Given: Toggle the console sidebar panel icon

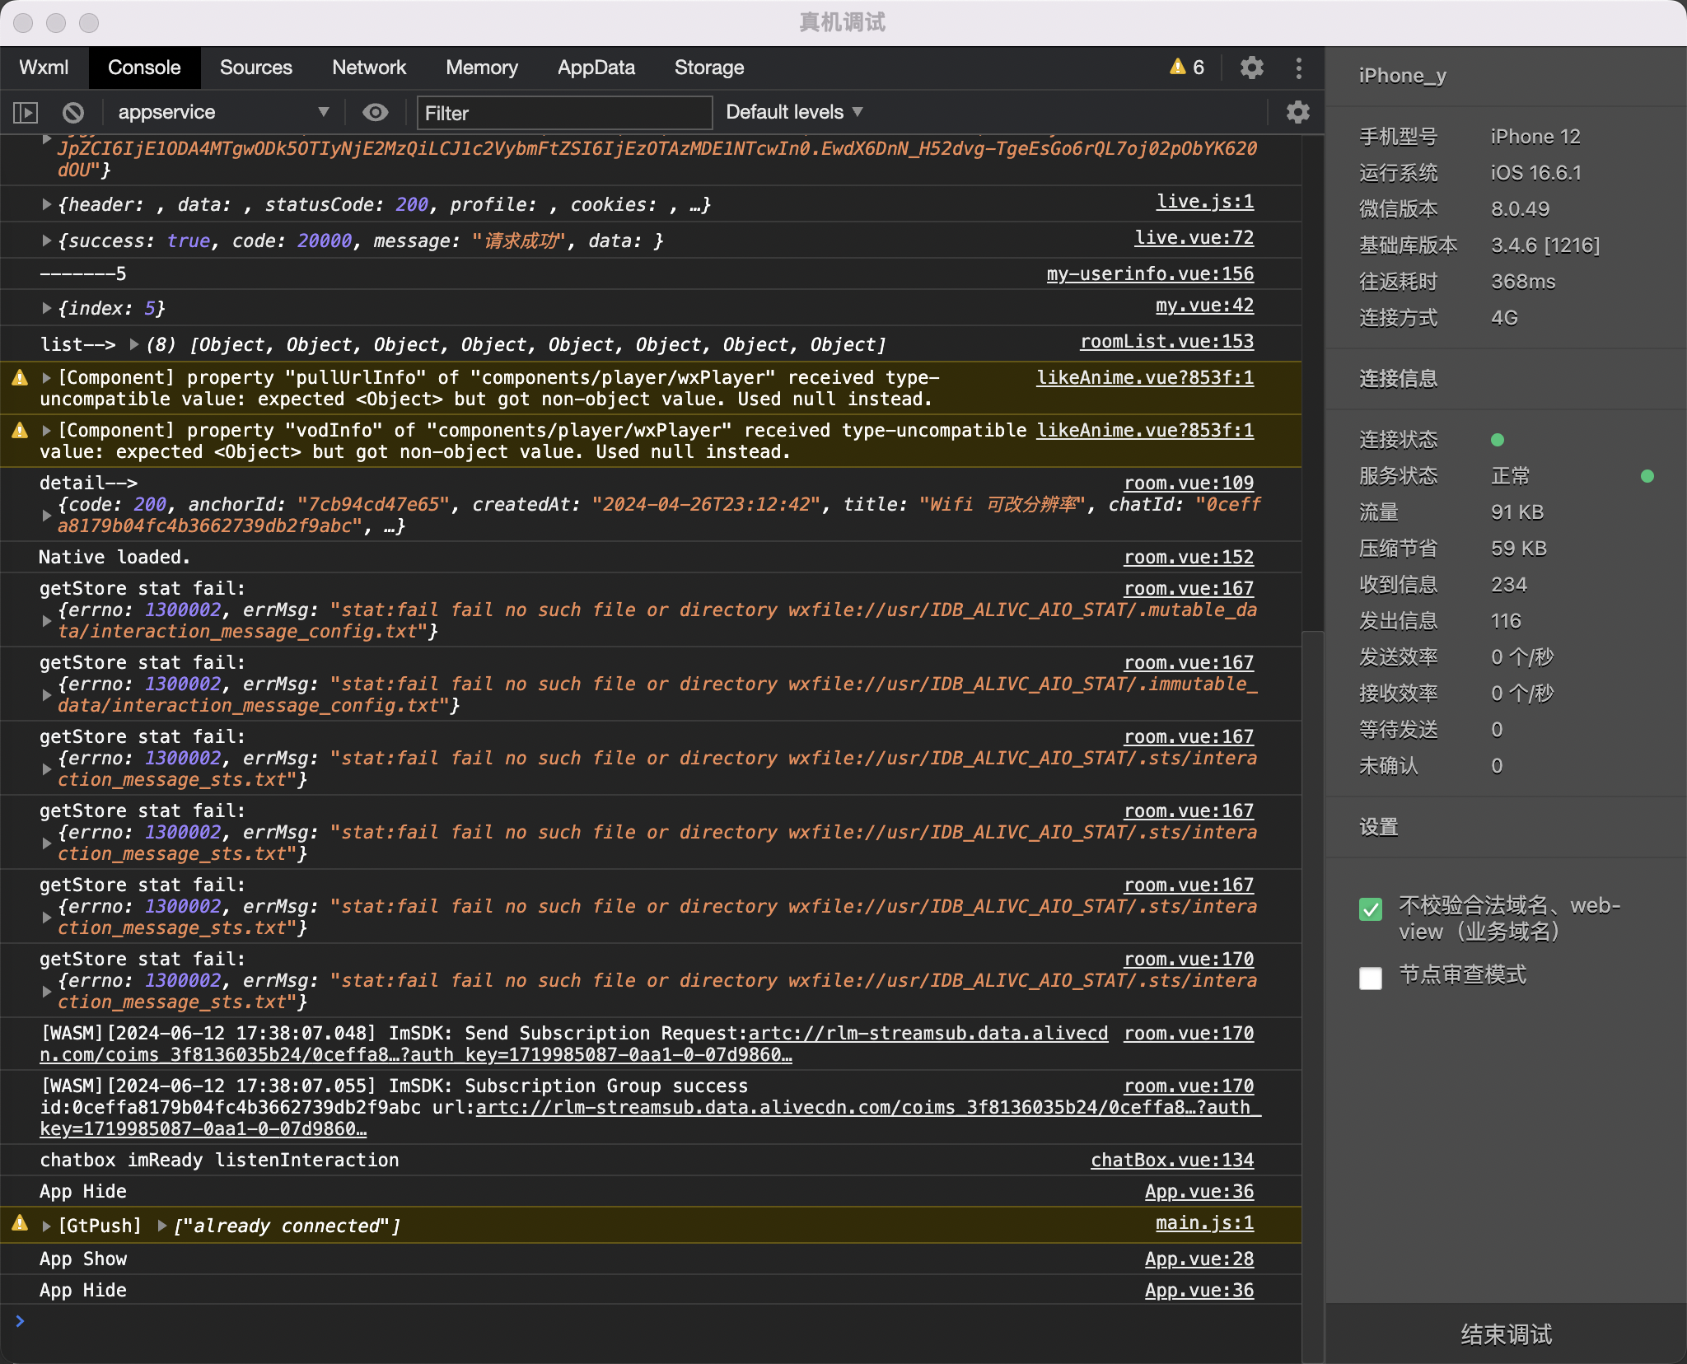Looking at the screenshot, I should (x=26, y=112).
